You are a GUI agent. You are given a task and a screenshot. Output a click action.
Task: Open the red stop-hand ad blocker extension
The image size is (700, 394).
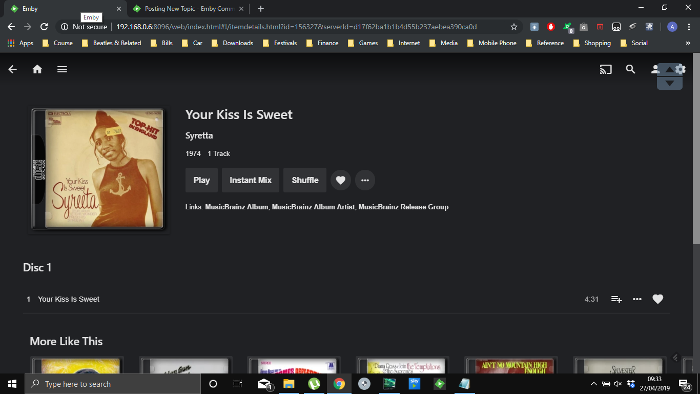click(551, 27)
